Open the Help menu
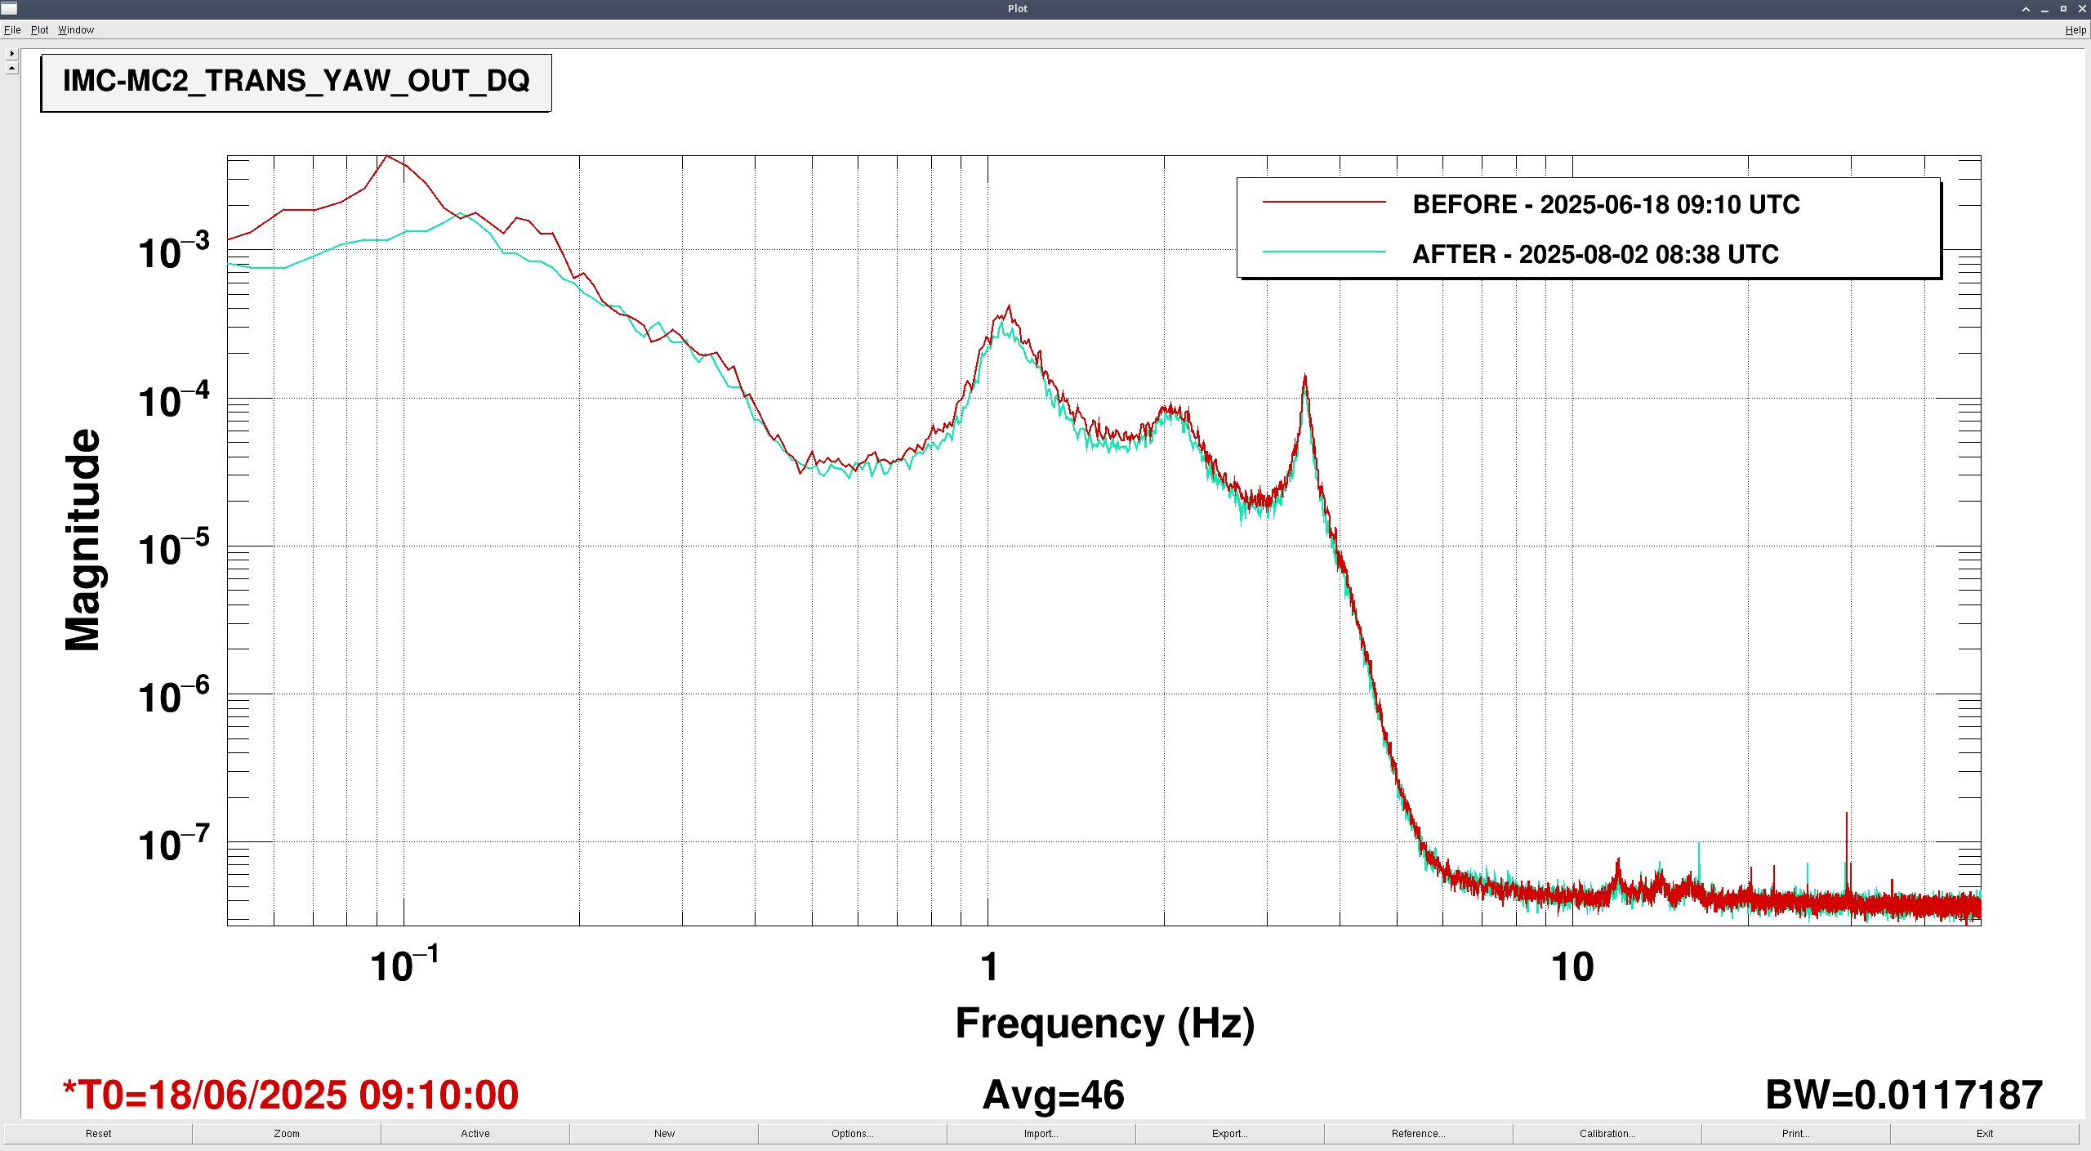The width and height of the screenshot is (2091, 1151). point(2075,30)
